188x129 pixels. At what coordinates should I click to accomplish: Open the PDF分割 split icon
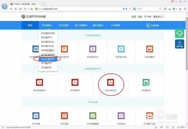click(x=36, y=116)
